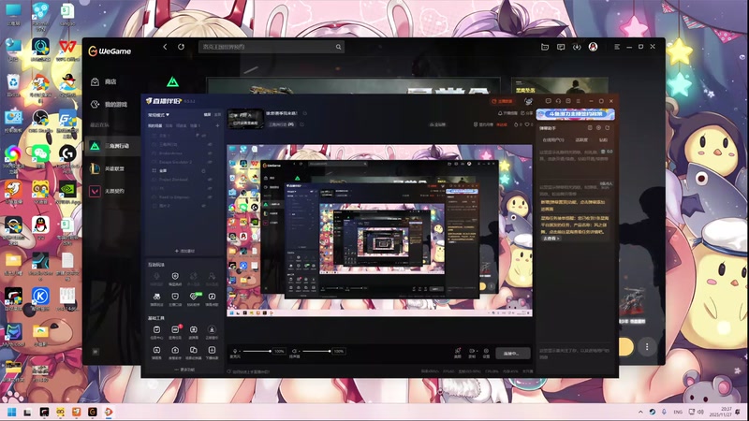Screen dimensions: 749x421
Task: Click the 去查看 link in the chat panel
Action: point(551,239)
